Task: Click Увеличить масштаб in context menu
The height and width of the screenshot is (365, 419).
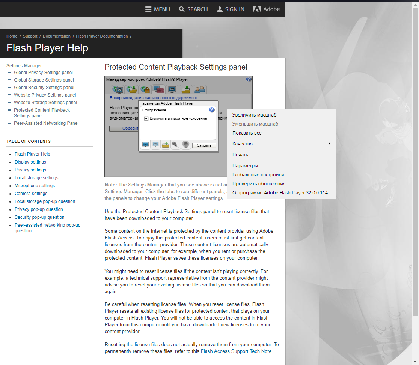Action: coord(254,115)
